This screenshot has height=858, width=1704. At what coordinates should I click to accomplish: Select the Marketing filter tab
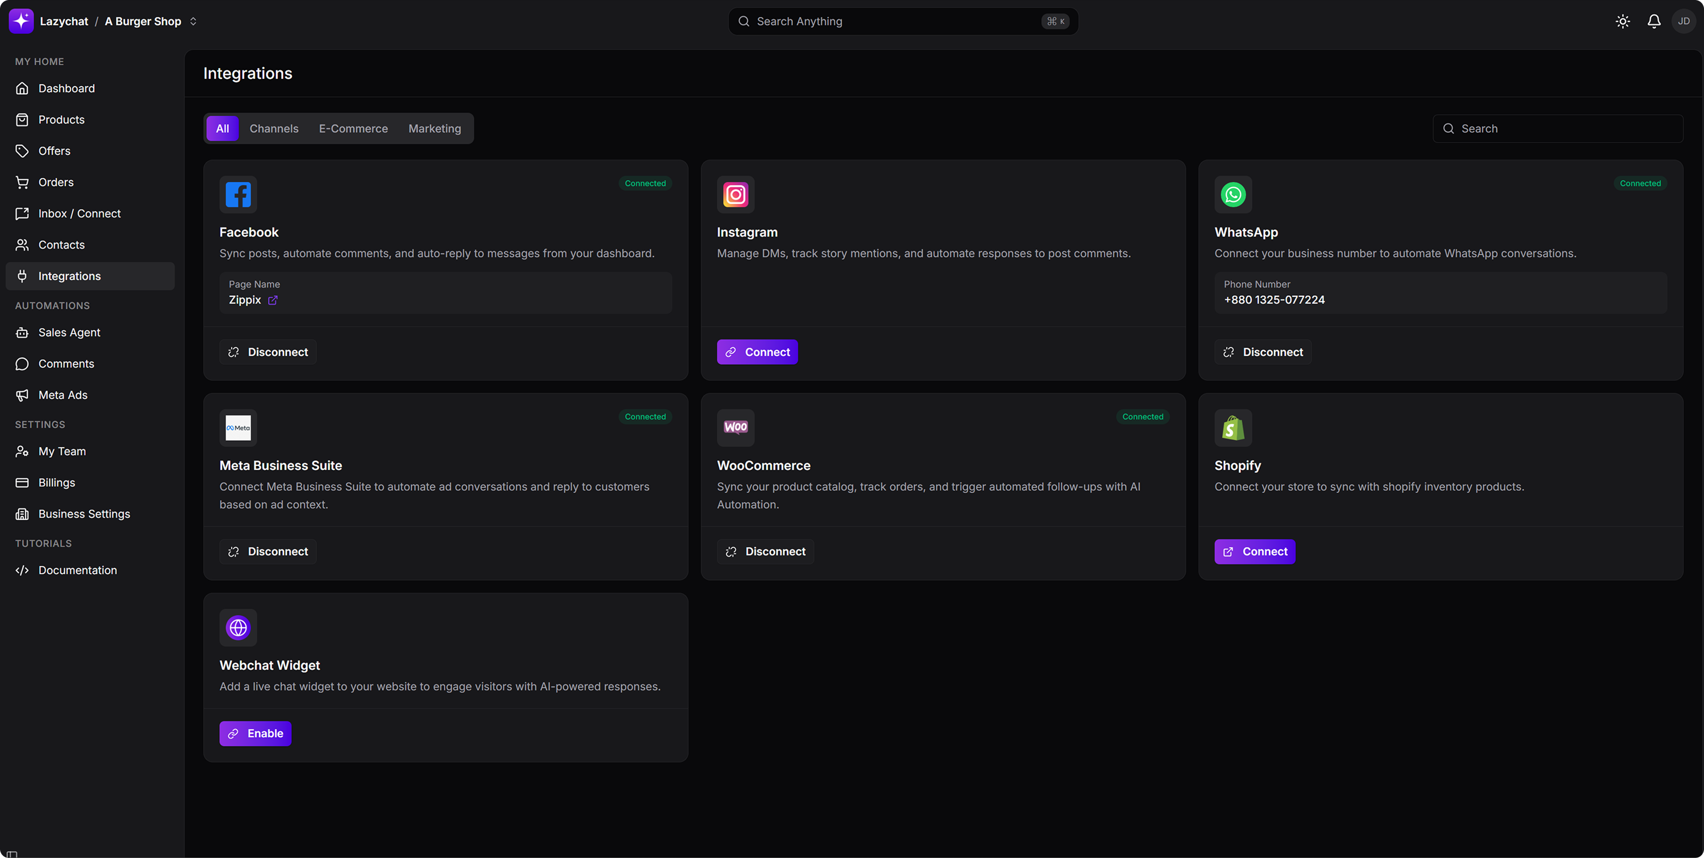coord(435,128)
